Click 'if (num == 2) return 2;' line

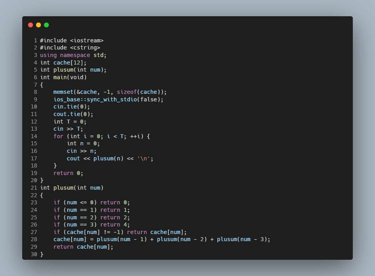pyautogui.click(x=92, y=217)
